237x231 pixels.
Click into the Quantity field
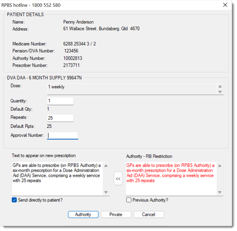[x=60, y=101]
